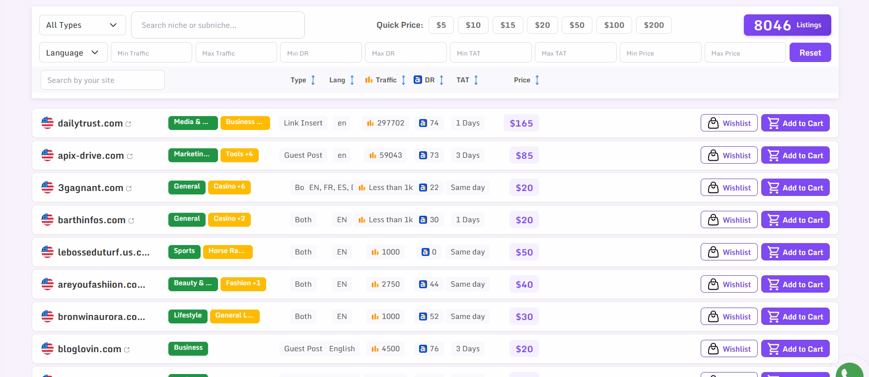Sort listings by Lang arrows
The image size is (869, 377).
(x=352, y=80)
